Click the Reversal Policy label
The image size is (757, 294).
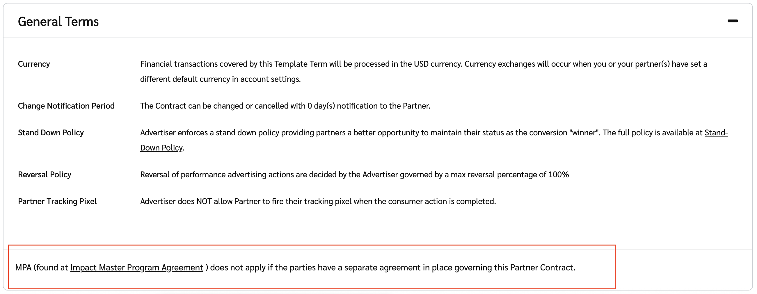(x=45, y=175)
